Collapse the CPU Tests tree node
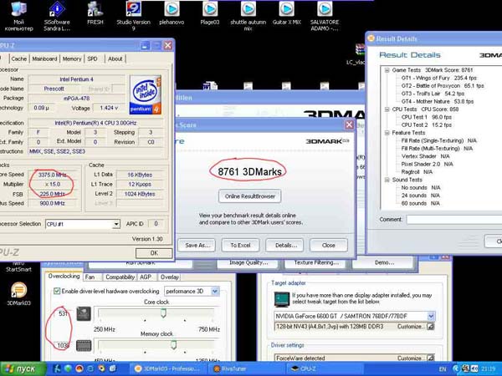The width and height of the screenshot is (502, 376). [386, 109]
